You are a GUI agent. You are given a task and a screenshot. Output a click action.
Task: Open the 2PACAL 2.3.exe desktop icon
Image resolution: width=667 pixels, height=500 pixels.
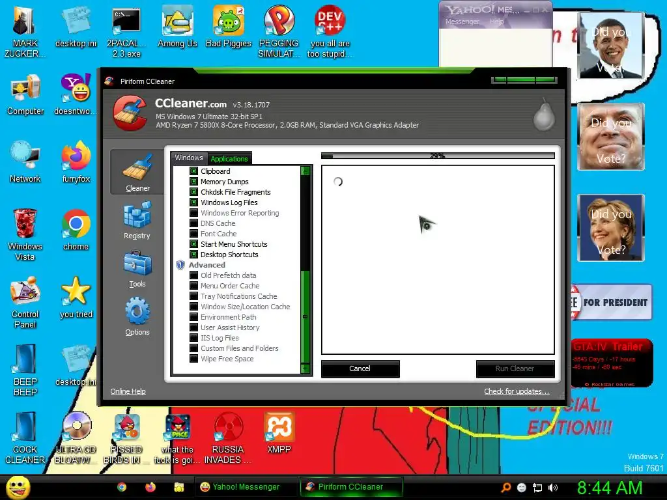point(126,33)
